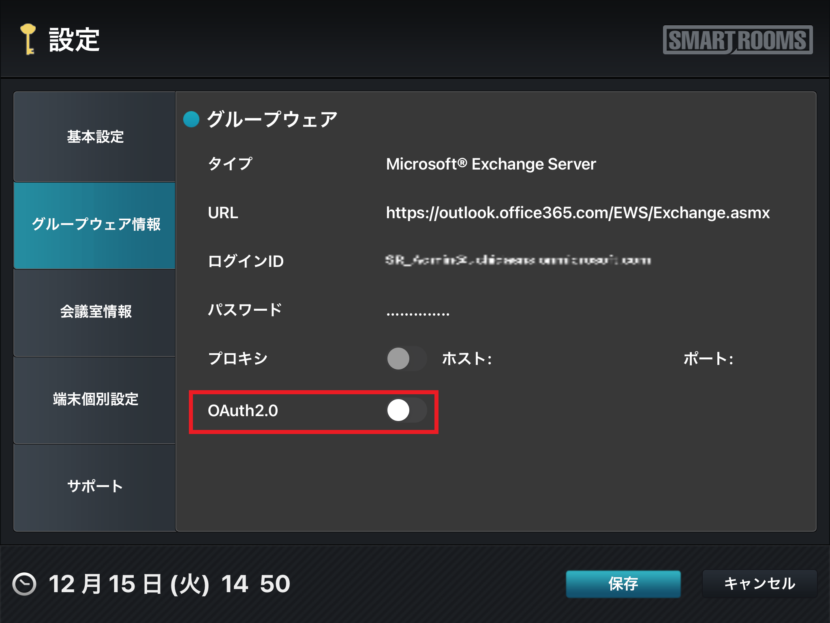The image size is (830, 623).
Task: Click the golden key settings icon
Action: 28,39
